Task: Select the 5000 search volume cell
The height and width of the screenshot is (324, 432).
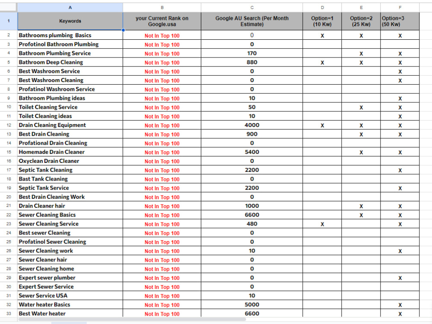Action: tap(252, 305)
